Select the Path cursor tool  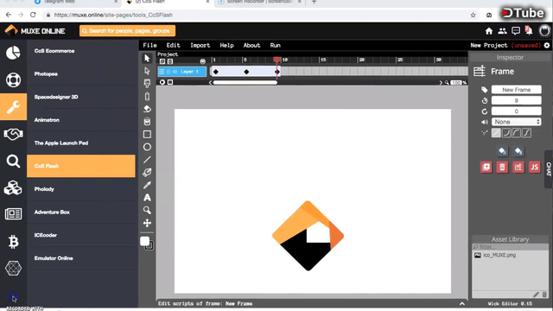pyautogui.click(x=147, y=71)
